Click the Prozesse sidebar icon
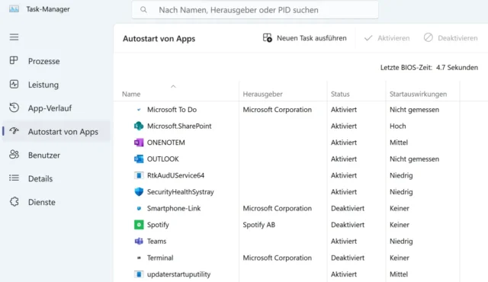Screen dimensions: 488x282 click(14, 61)
